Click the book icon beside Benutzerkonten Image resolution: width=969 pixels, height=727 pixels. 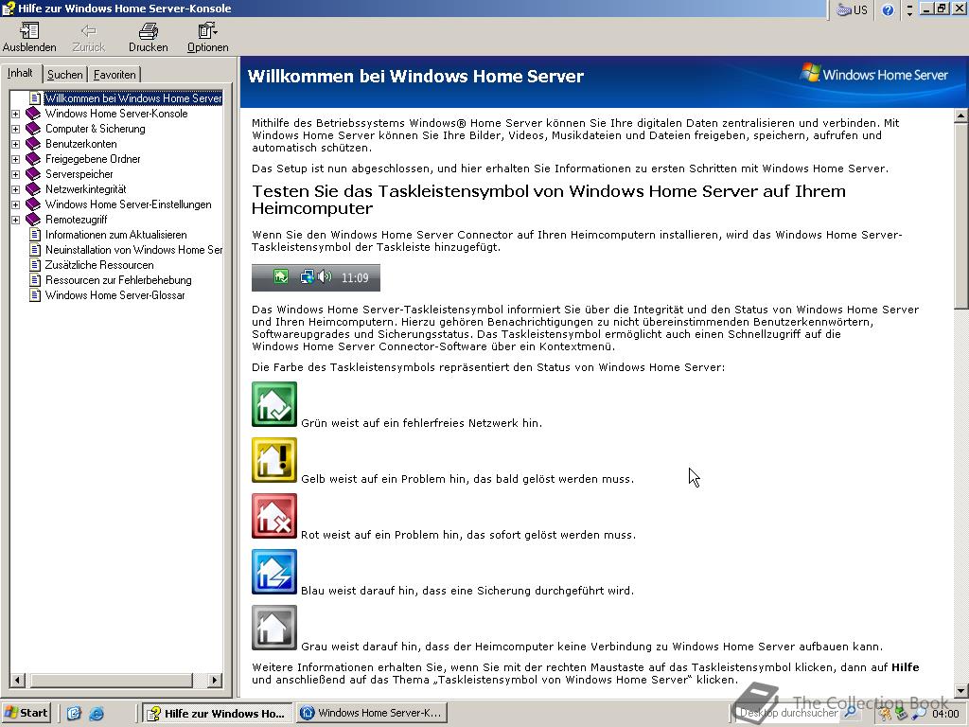(33, 144)
